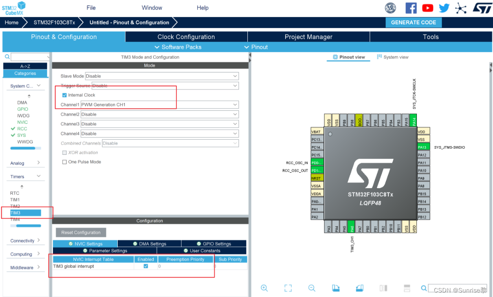Open the GPIO Settings tab

point(214,244)
